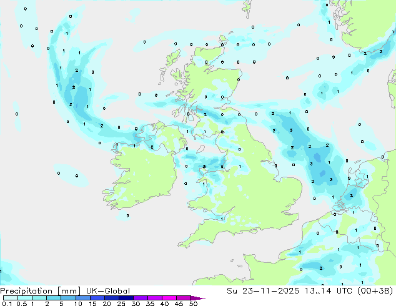Click the 30–35 mm purple swatch

(141, 298)
